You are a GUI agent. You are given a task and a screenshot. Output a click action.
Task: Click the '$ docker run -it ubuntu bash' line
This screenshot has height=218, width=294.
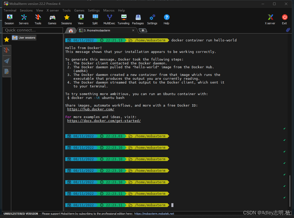[96, 98]
